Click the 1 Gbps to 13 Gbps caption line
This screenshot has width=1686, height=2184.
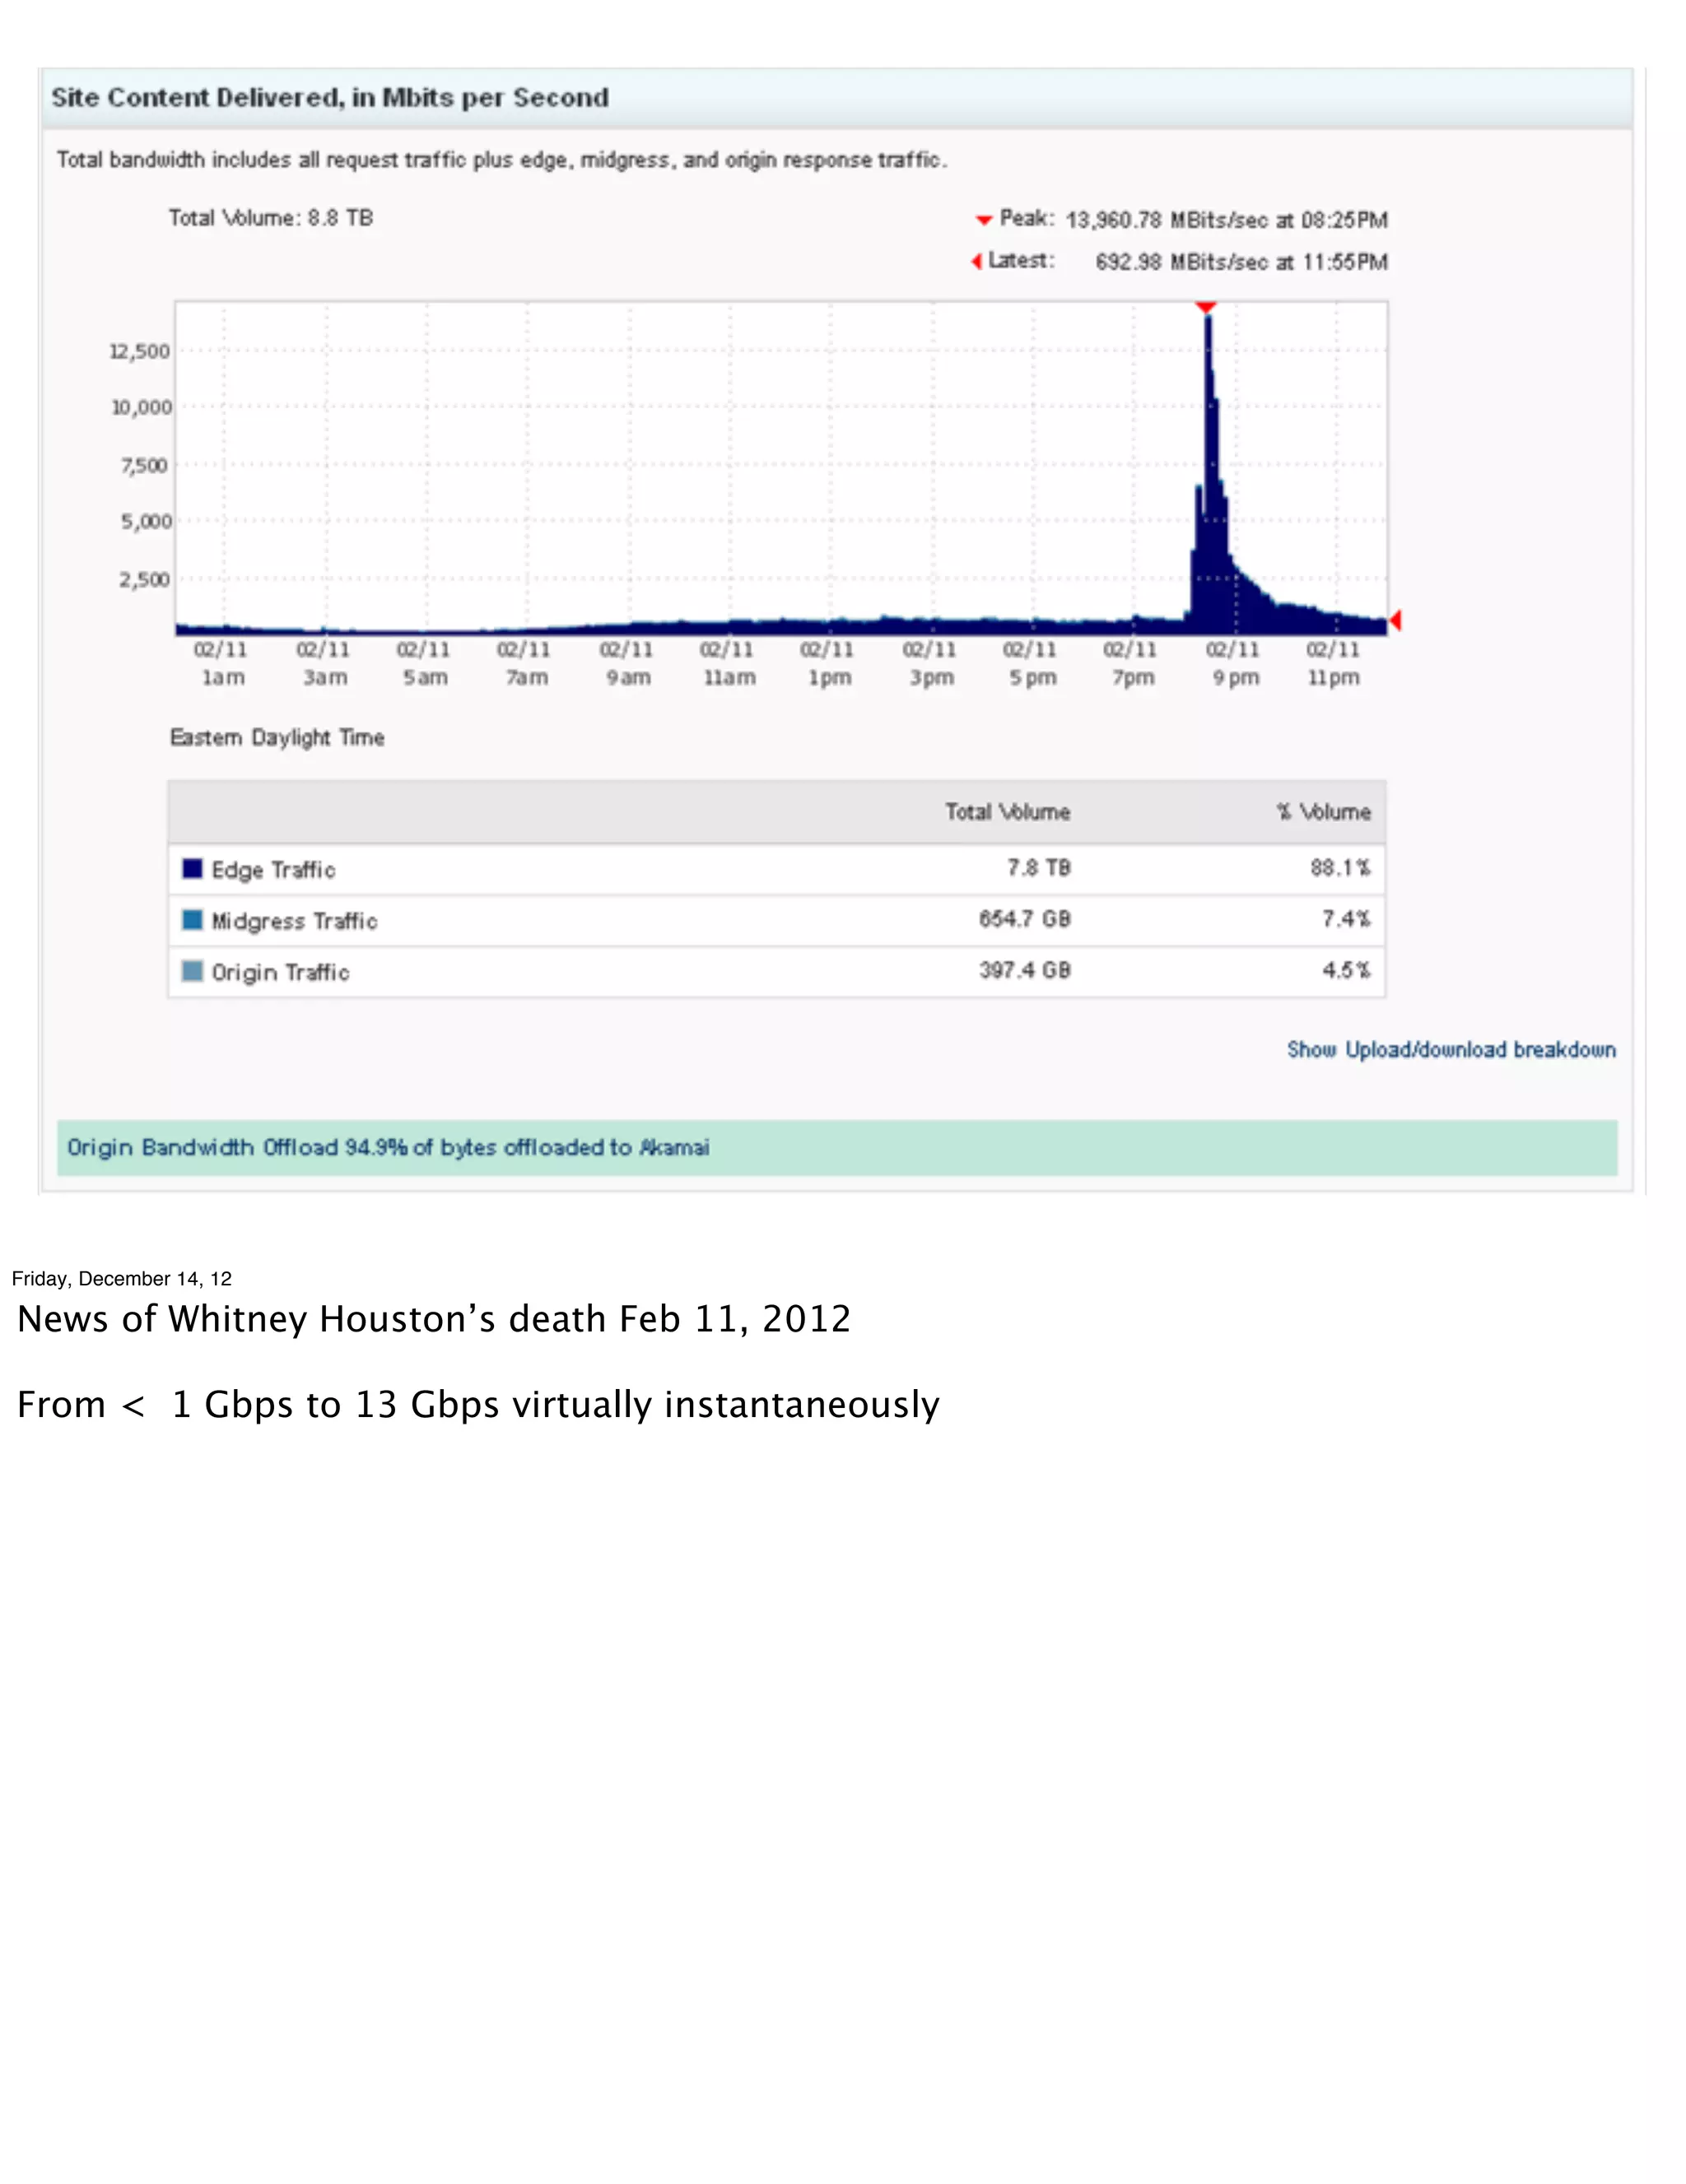pos(478,1406)
